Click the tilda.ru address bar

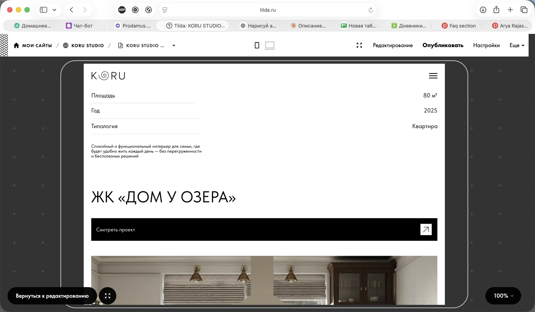click(x=267, y=10)
